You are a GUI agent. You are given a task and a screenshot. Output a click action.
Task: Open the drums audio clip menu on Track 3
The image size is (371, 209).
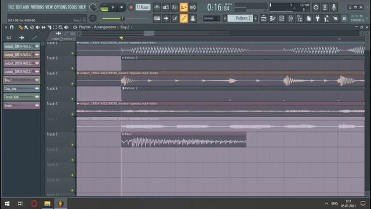coord(78,73)
